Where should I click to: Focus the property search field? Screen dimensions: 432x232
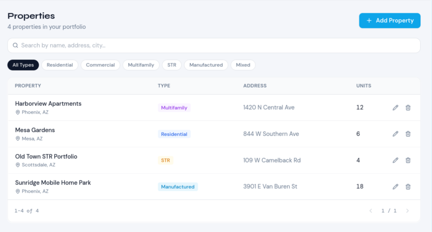pyautogui.click(x=214, y=46)
